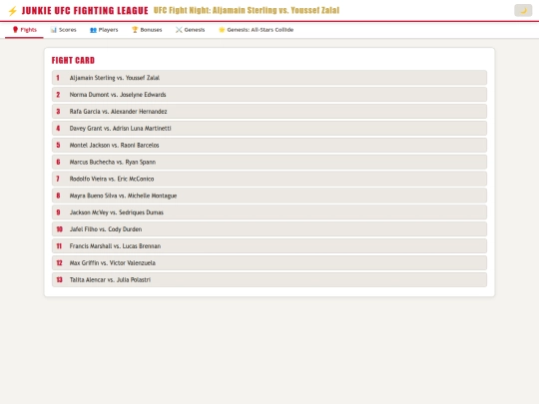Click the Junkie UFC Fighting League title
Viewport: 539px width, 404px height.
click(85, 11)
